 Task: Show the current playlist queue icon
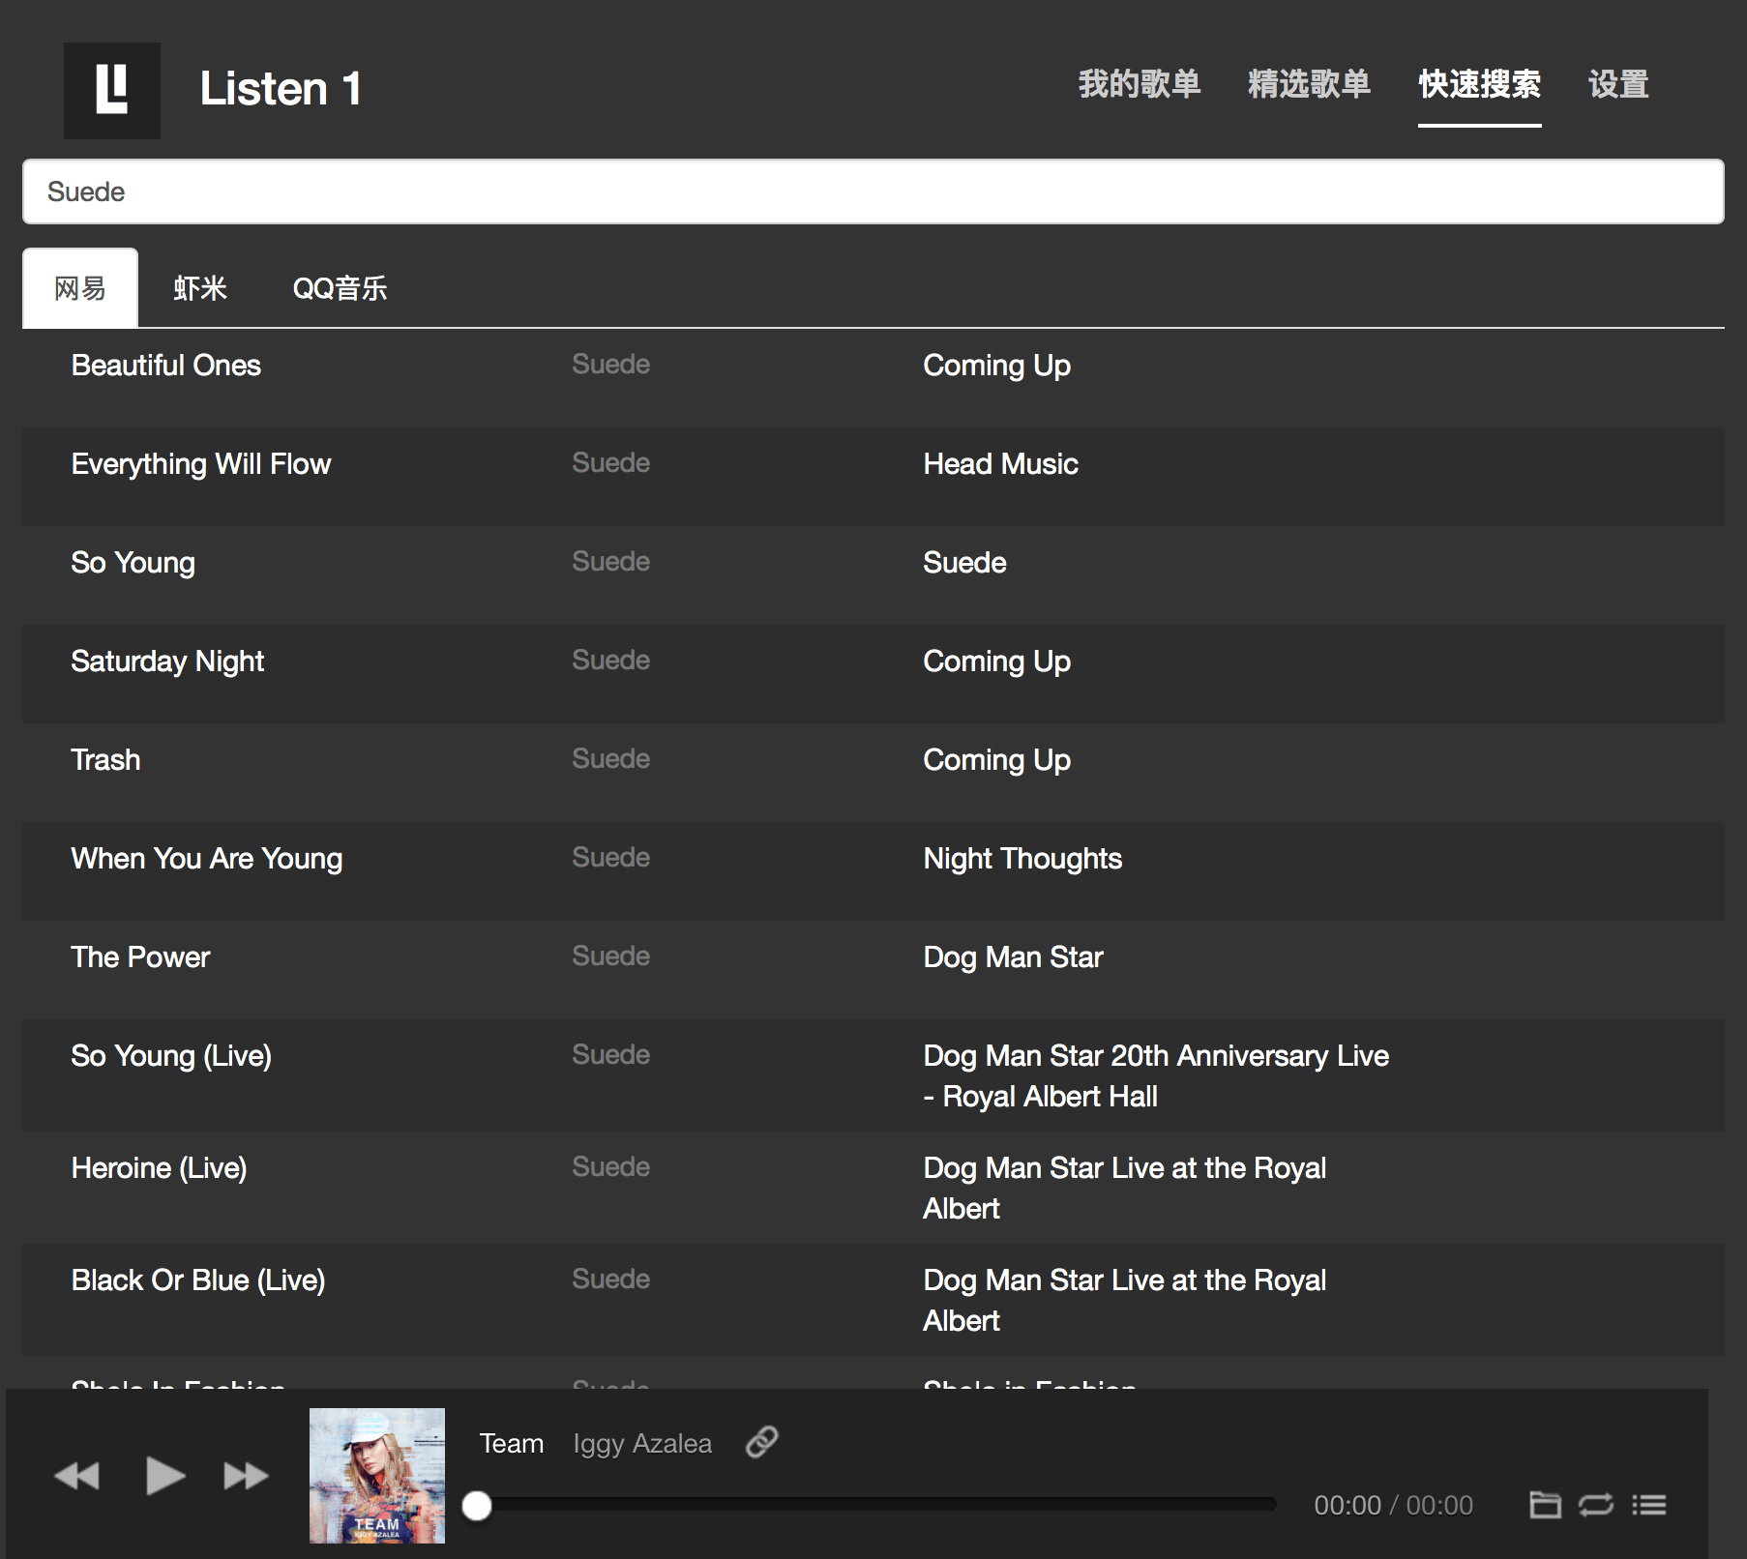click(1649, 1505)
